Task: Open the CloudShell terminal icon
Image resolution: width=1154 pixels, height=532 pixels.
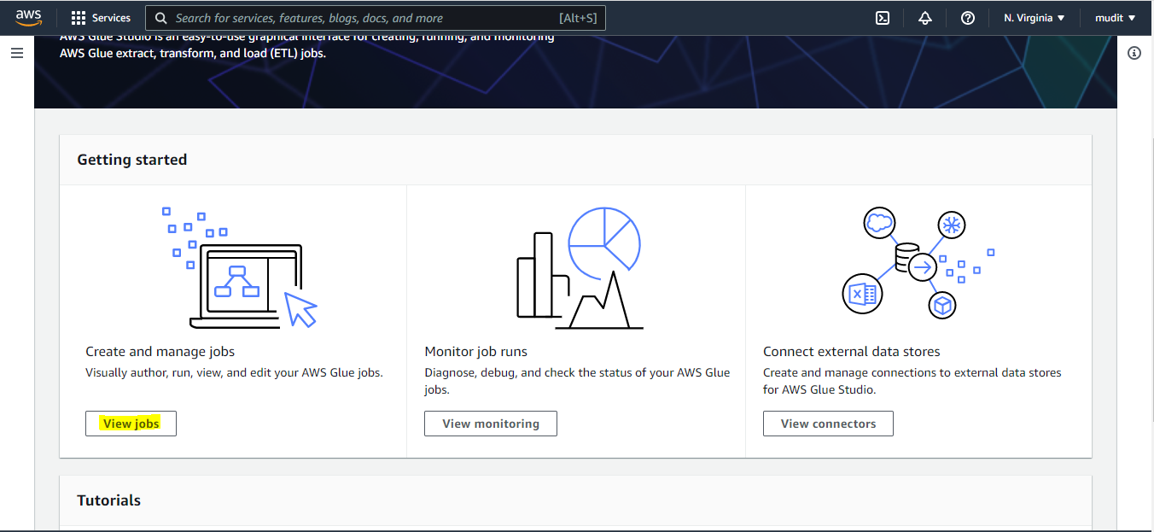Action: [x=883, y=18]
